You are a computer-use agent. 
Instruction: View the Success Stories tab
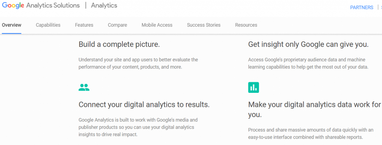click(204, 25)
